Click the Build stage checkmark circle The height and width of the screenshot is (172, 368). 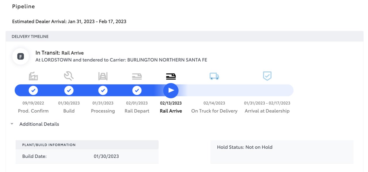point(69,91)
